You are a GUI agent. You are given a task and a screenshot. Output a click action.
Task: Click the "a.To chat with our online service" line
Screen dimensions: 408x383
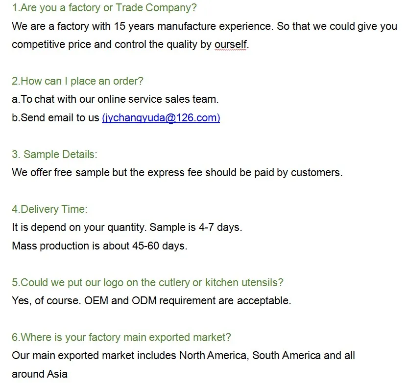[115, 99]
